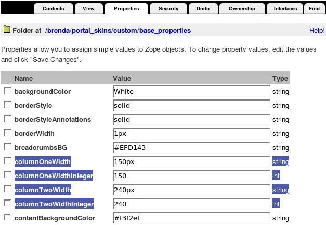The height and width of the screenshot is (225, 326).
Task: Go to the custom folder link
Action: (x=125, y=31)
